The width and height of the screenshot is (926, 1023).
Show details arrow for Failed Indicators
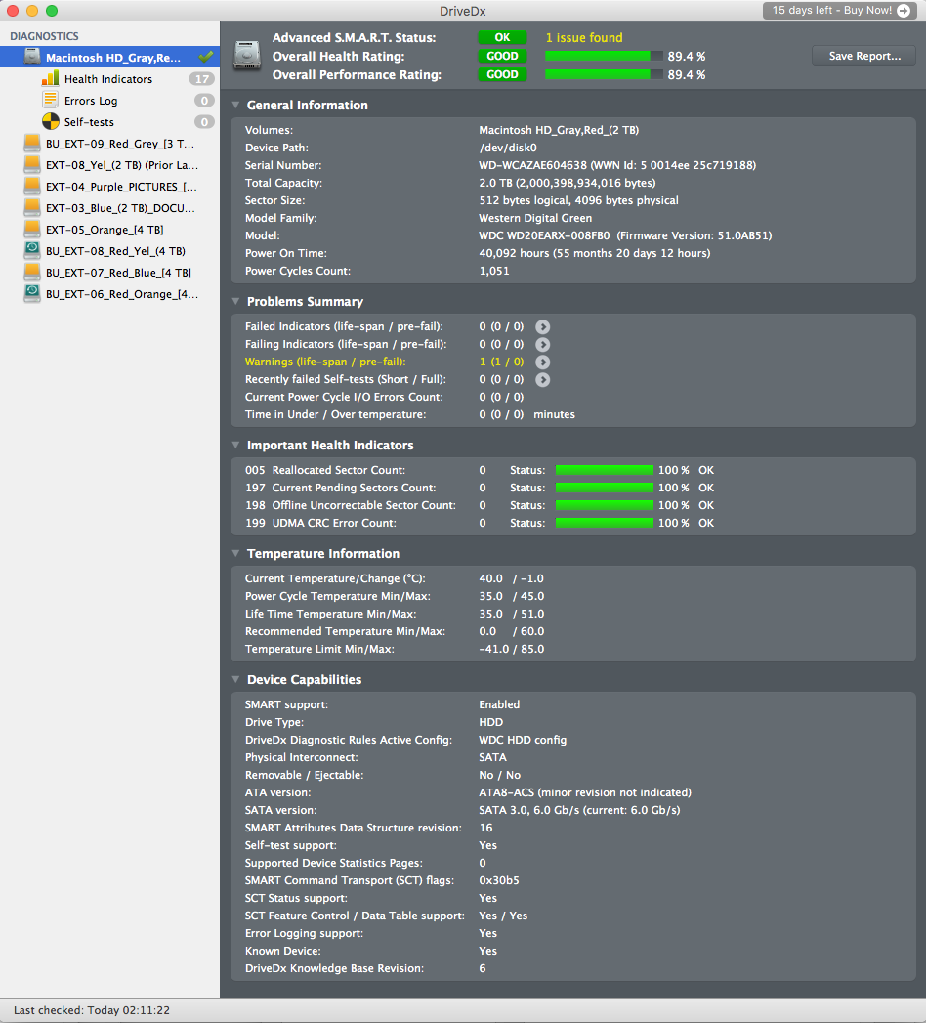click(x=542, y=327)
